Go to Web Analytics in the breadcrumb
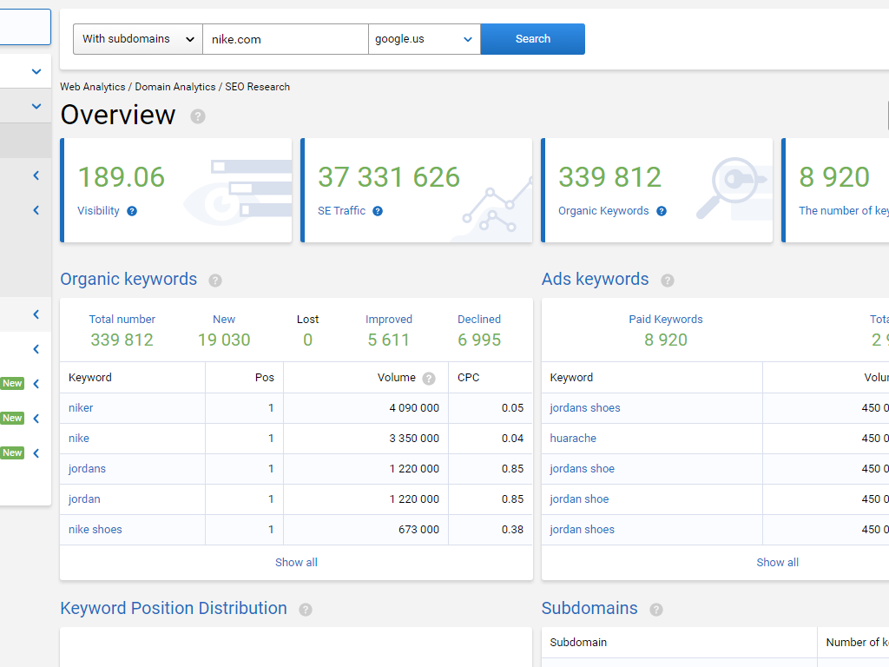Viewport: 889px width, 667px height. pyautogui.click(x=92, y=87)
